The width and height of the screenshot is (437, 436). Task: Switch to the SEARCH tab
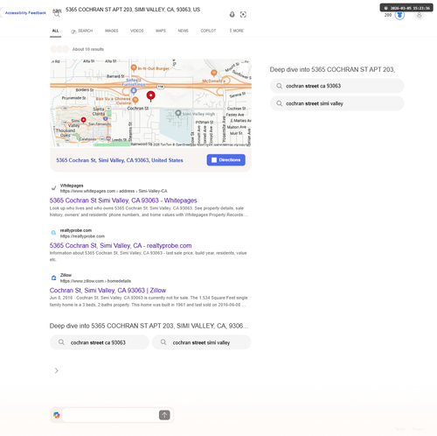[82, 31]
